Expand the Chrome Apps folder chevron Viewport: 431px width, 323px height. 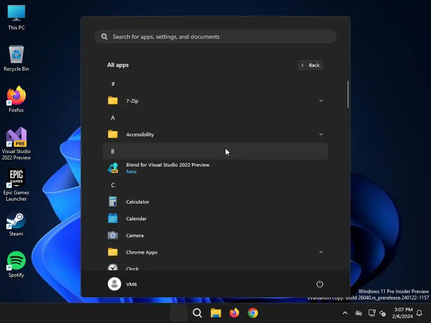[x=321, y=252]
